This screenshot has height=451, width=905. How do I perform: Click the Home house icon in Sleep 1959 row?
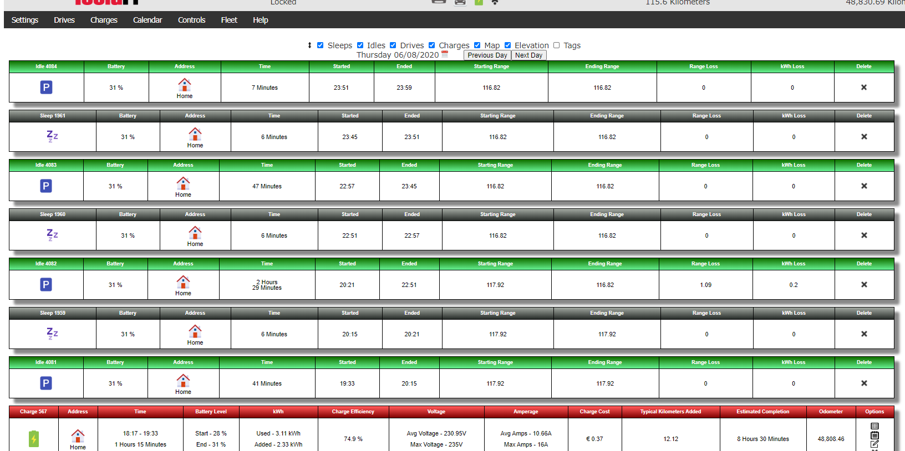tap(195, 331)
